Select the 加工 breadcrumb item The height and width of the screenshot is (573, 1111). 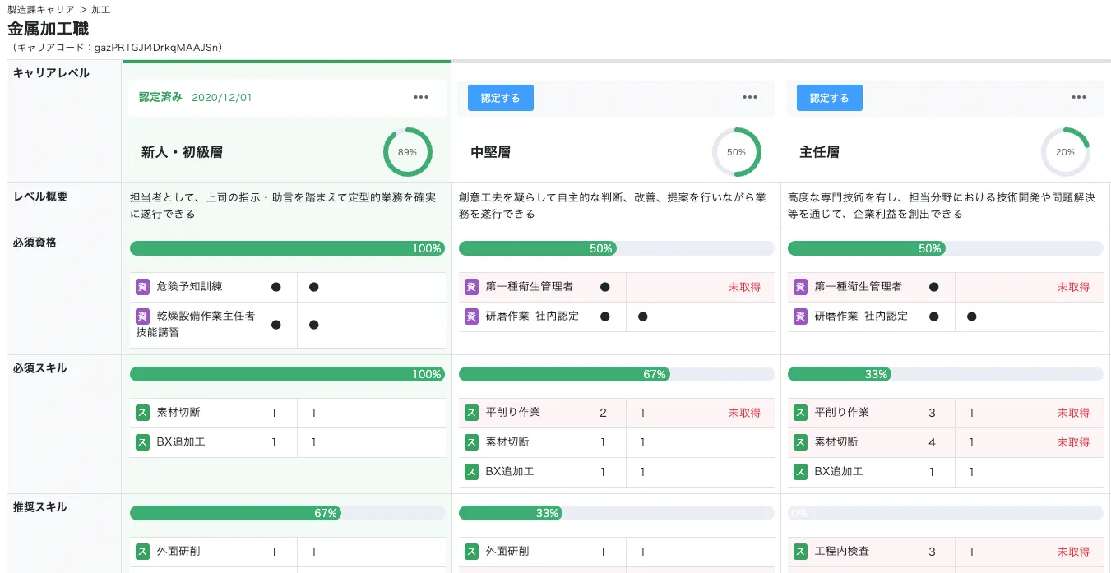point(101,10)
